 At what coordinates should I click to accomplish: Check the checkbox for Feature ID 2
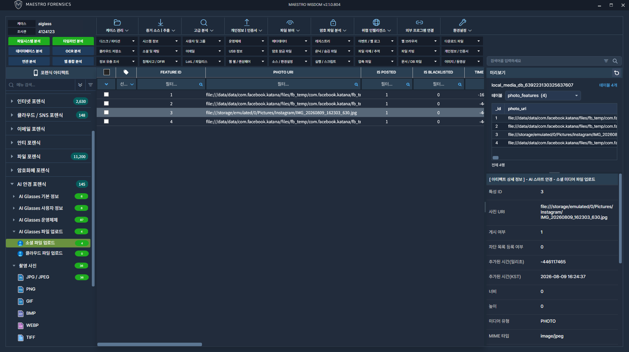pos(106,104)
